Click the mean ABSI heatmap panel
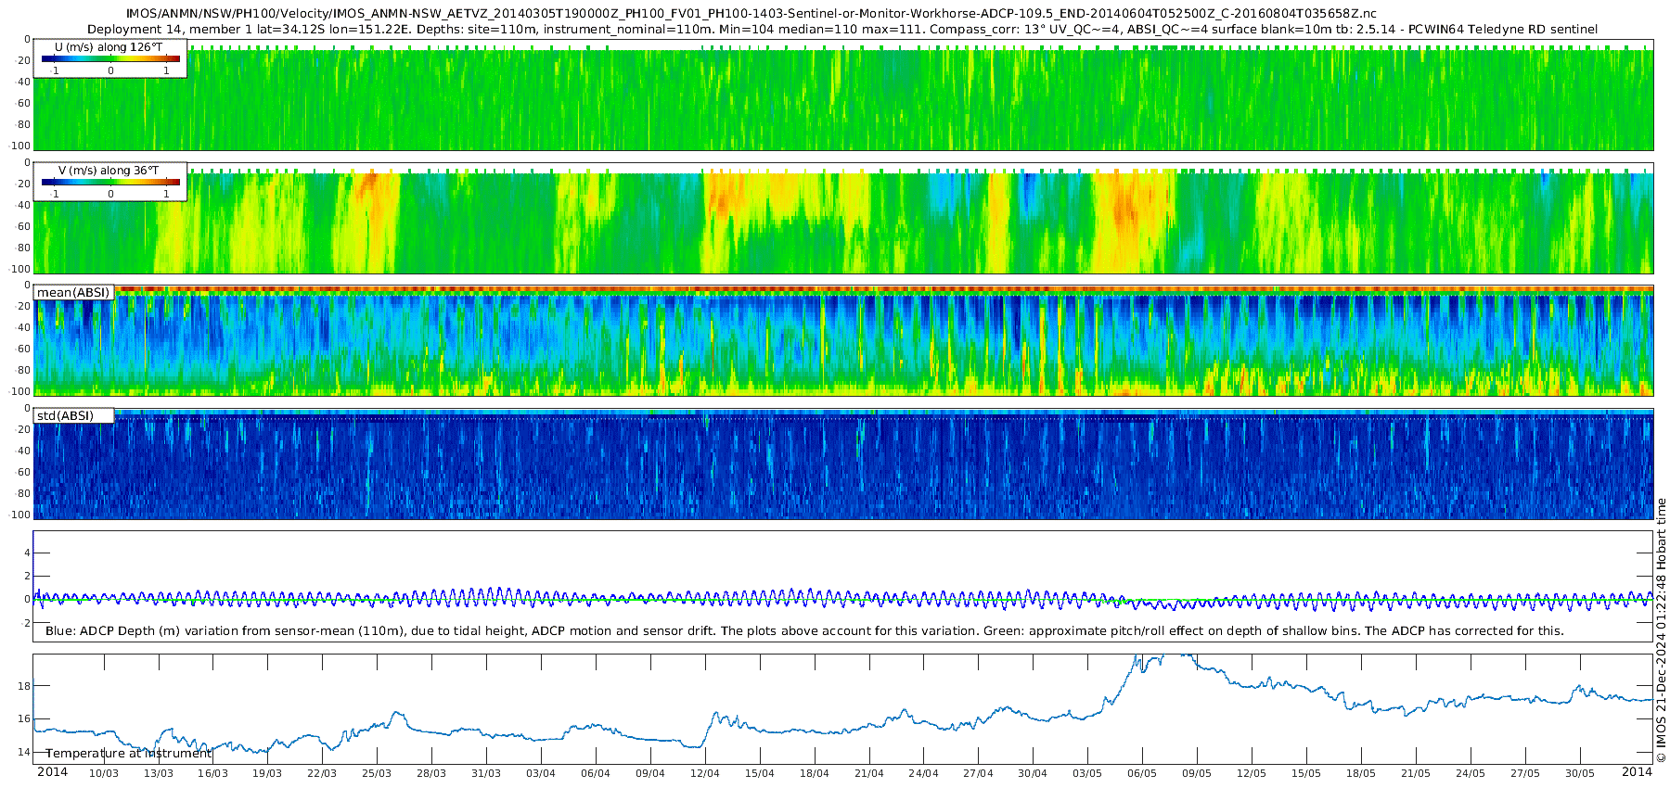 843,341
